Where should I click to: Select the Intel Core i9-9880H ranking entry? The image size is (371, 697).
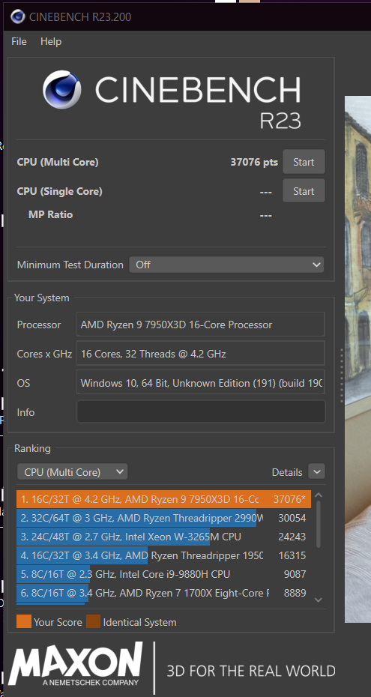(x=163, y=574)
